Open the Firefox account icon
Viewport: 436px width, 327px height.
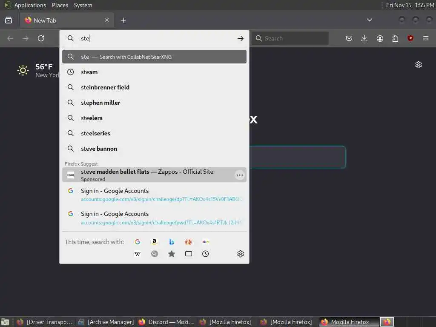pyautogui.click(x=380, y=38)
